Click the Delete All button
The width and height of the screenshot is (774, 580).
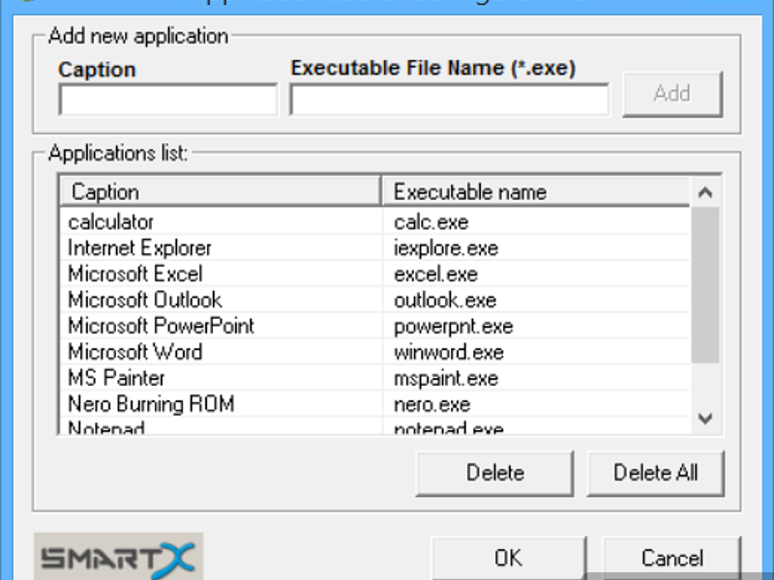coord(656,473)
